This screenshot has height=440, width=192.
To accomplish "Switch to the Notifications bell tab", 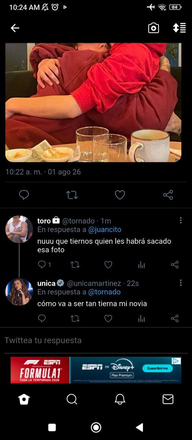I will [120, 399].
